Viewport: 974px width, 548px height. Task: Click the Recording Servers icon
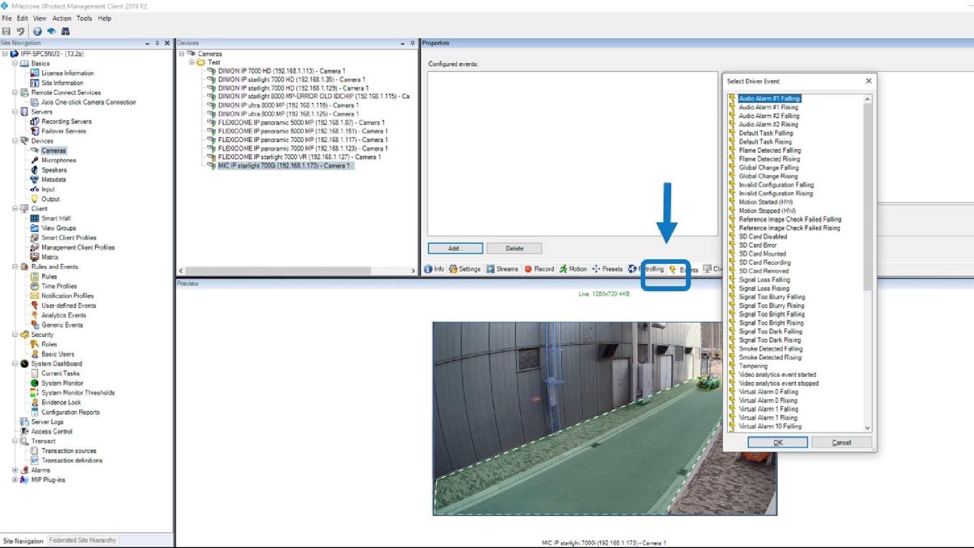pos(34,121)
